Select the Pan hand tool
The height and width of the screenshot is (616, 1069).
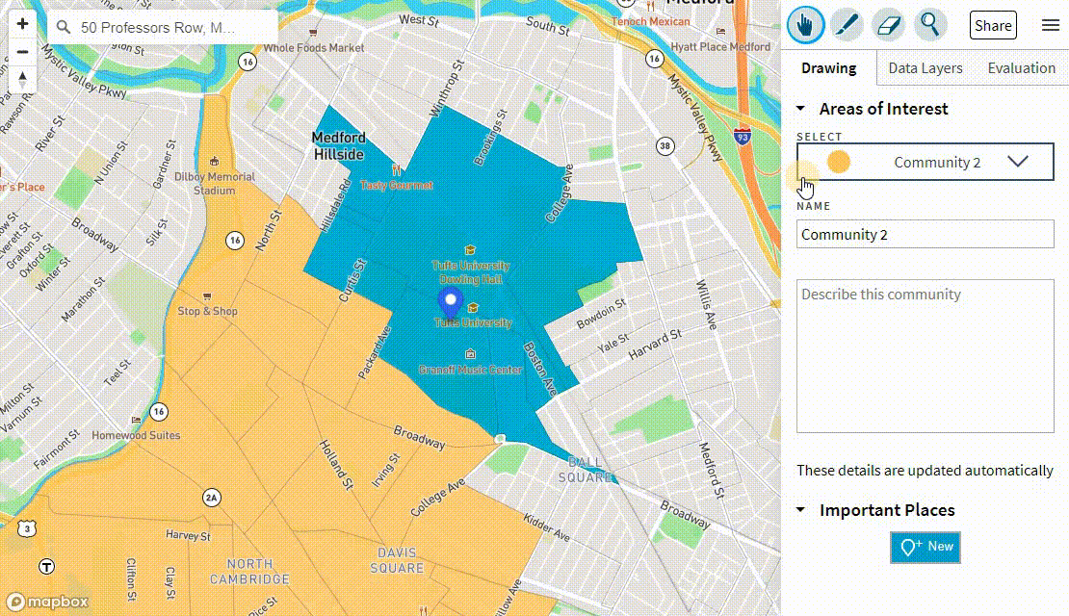(x=805, y=25)
